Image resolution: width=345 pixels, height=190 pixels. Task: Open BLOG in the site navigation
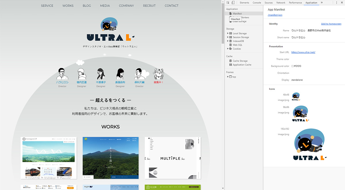(87, 6)
